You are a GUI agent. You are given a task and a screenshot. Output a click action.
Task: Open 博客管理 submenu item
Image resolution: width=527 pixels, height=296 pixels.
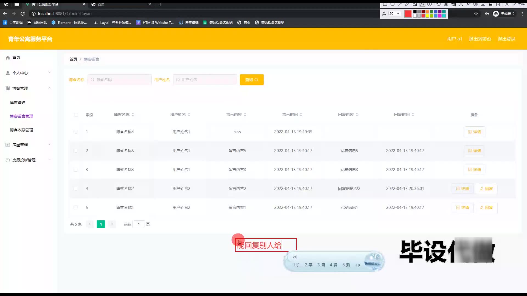18,103
